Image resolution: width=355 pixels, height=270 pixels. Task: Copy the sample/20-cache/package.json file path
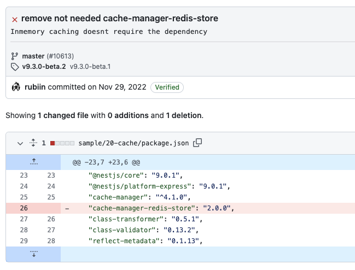(197, 143)
